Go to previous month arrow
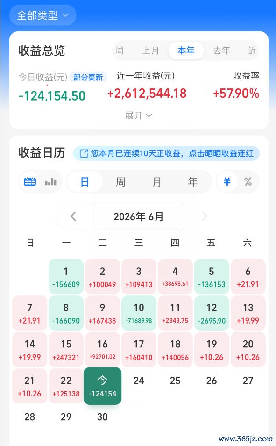The image size is (276, 446). coord(73,216)
